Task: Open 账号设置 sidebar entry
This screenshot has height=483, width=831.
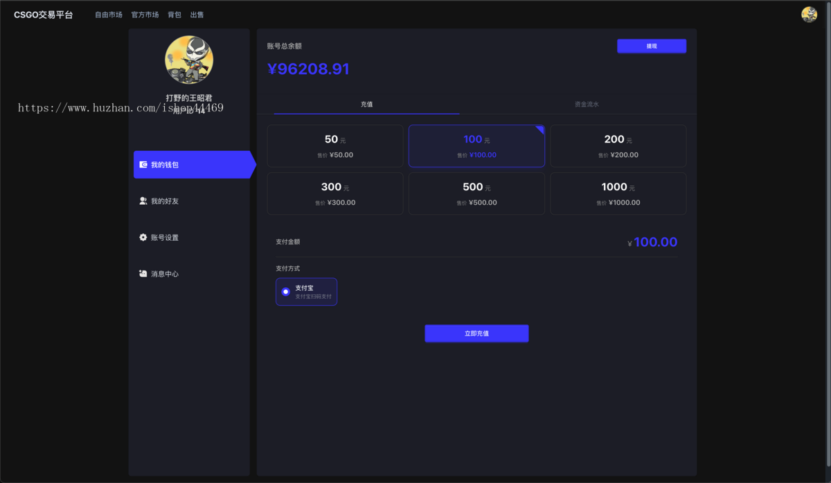Action: coord(189,237)
